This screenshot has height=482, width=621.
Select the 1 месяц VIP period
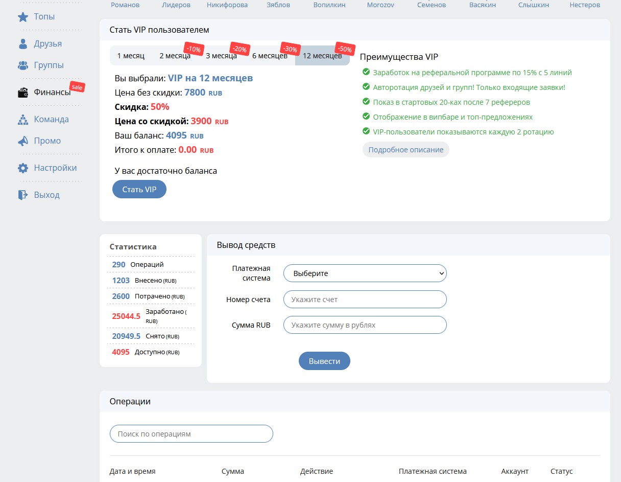[131, 56]
